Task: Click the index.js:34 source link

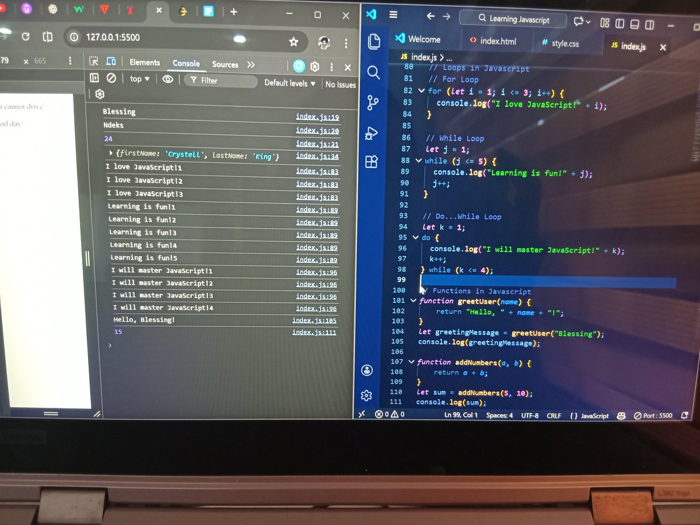Action: pos(317,156)
